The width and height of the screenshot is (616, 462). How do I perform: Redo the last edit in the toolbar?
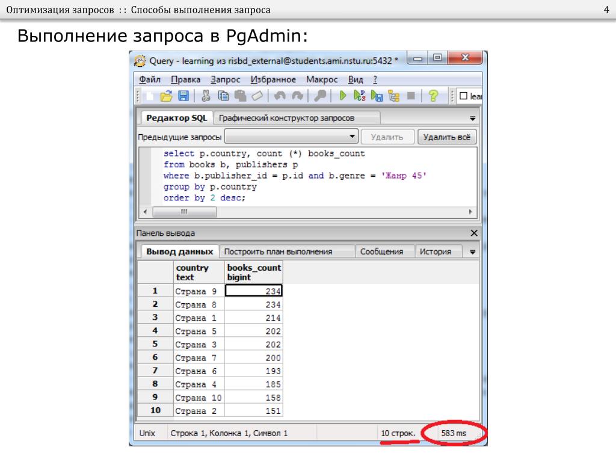click(297, 96)
